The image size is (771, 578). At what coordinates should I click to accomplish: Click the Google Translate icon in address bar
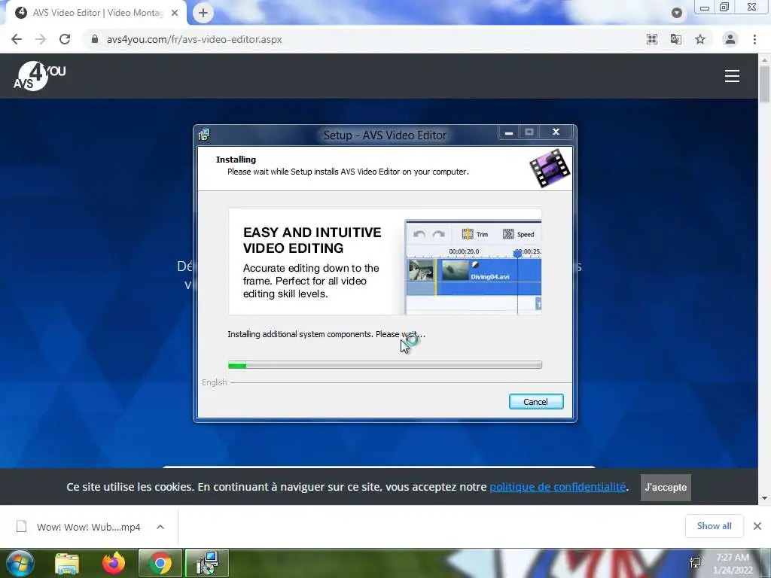[676, 39]
